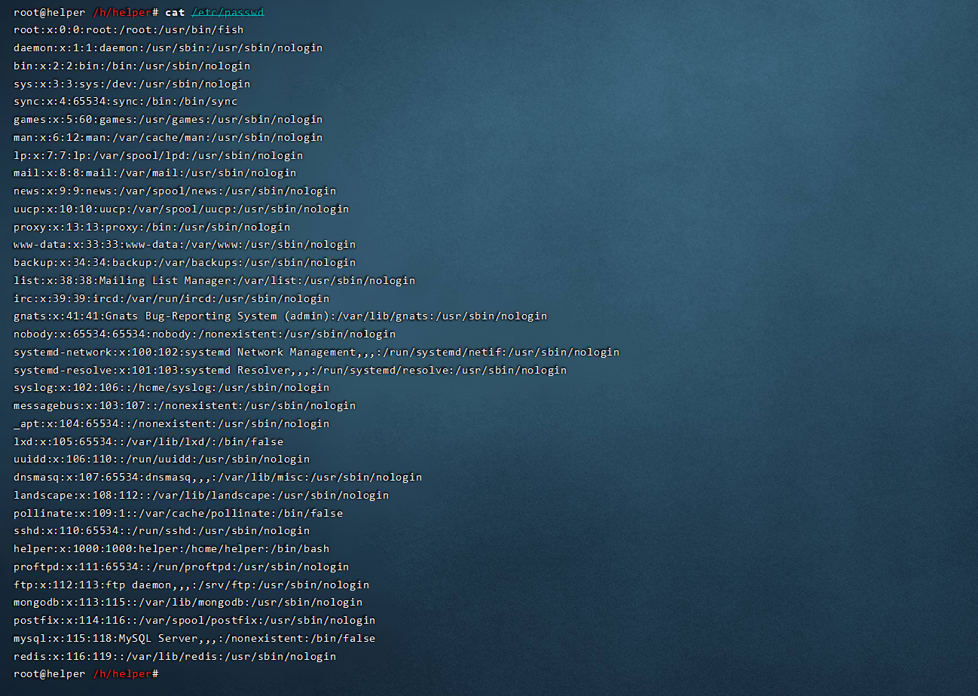Select the root user entry line

(127, 29)
